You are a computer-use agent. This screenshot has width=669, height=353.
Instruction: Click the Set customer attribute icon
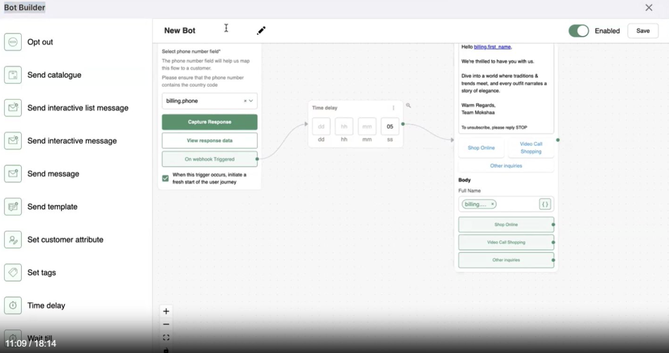coord(13,240)
